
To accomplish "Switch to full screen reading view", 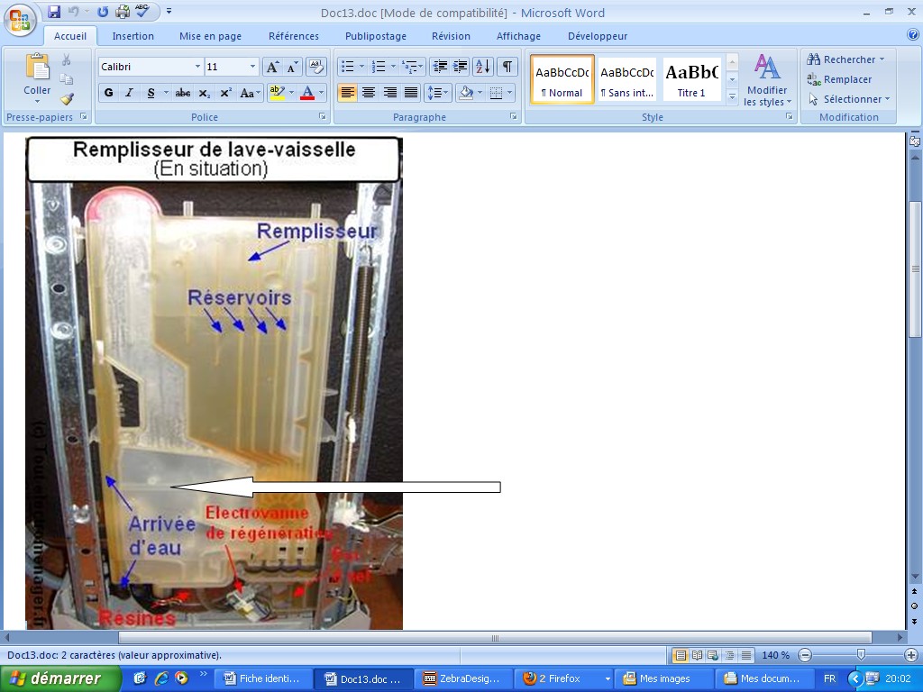I will pyautogui.click(x=697, y=655).
